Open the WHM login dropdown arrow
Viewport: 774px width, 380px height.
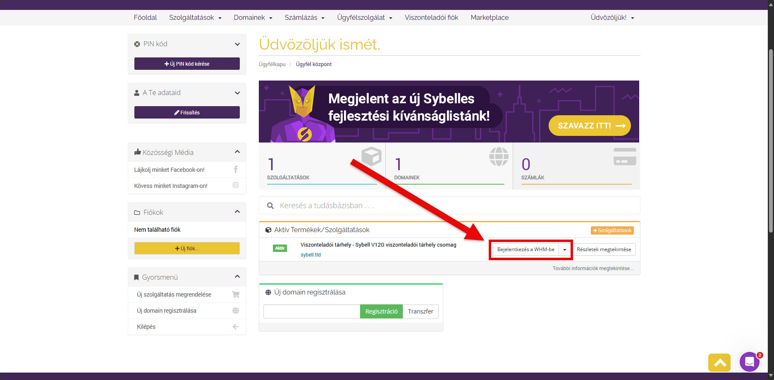[x=564, y=249]
